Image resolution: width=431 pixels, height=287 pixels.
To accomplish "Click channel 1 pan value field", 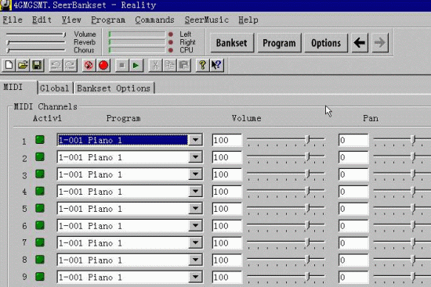I will (x=353, y=140).
